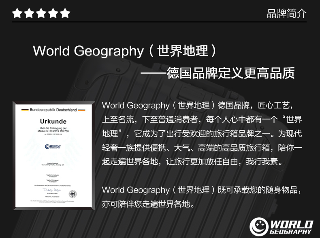Click the handwritten signature on the certificate

[x=51, y=190]
